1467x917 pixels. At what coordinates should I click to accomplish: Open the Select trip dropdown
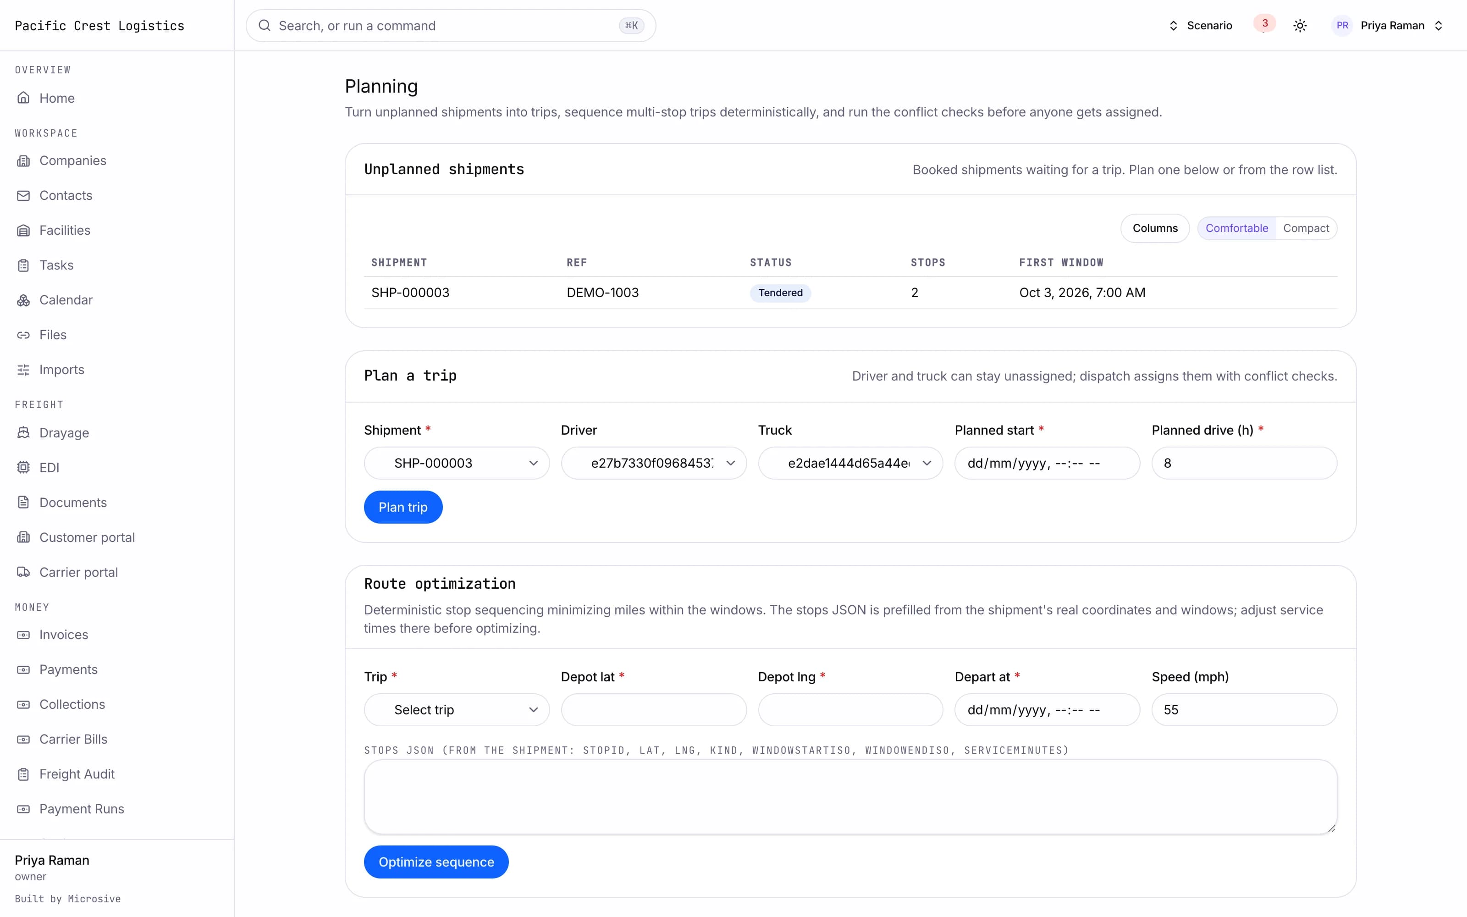tap(457, 710)
